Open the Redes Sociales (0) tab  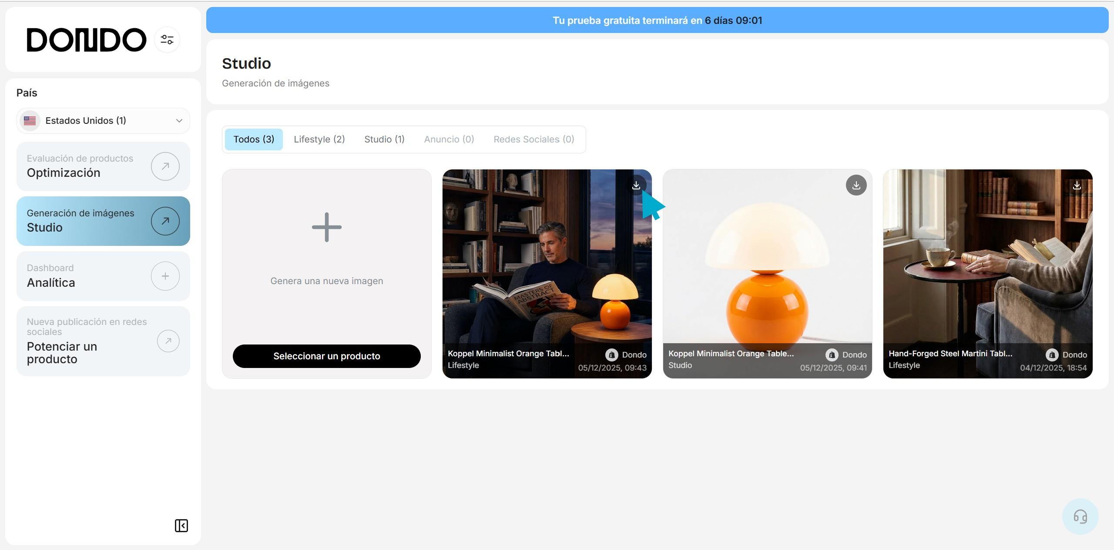pyautogui.click(x=534, y=139)
